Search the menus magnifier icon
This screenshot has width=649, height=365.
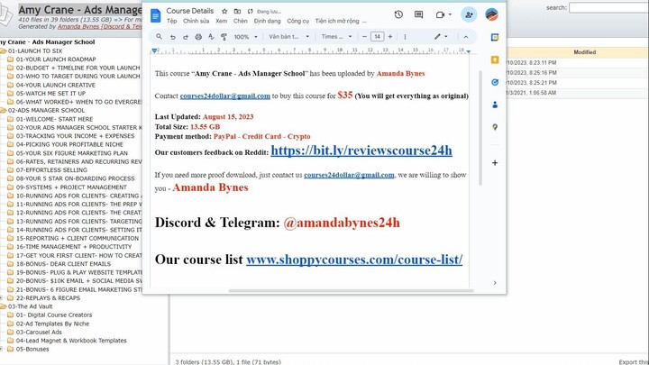coord(159,37)
